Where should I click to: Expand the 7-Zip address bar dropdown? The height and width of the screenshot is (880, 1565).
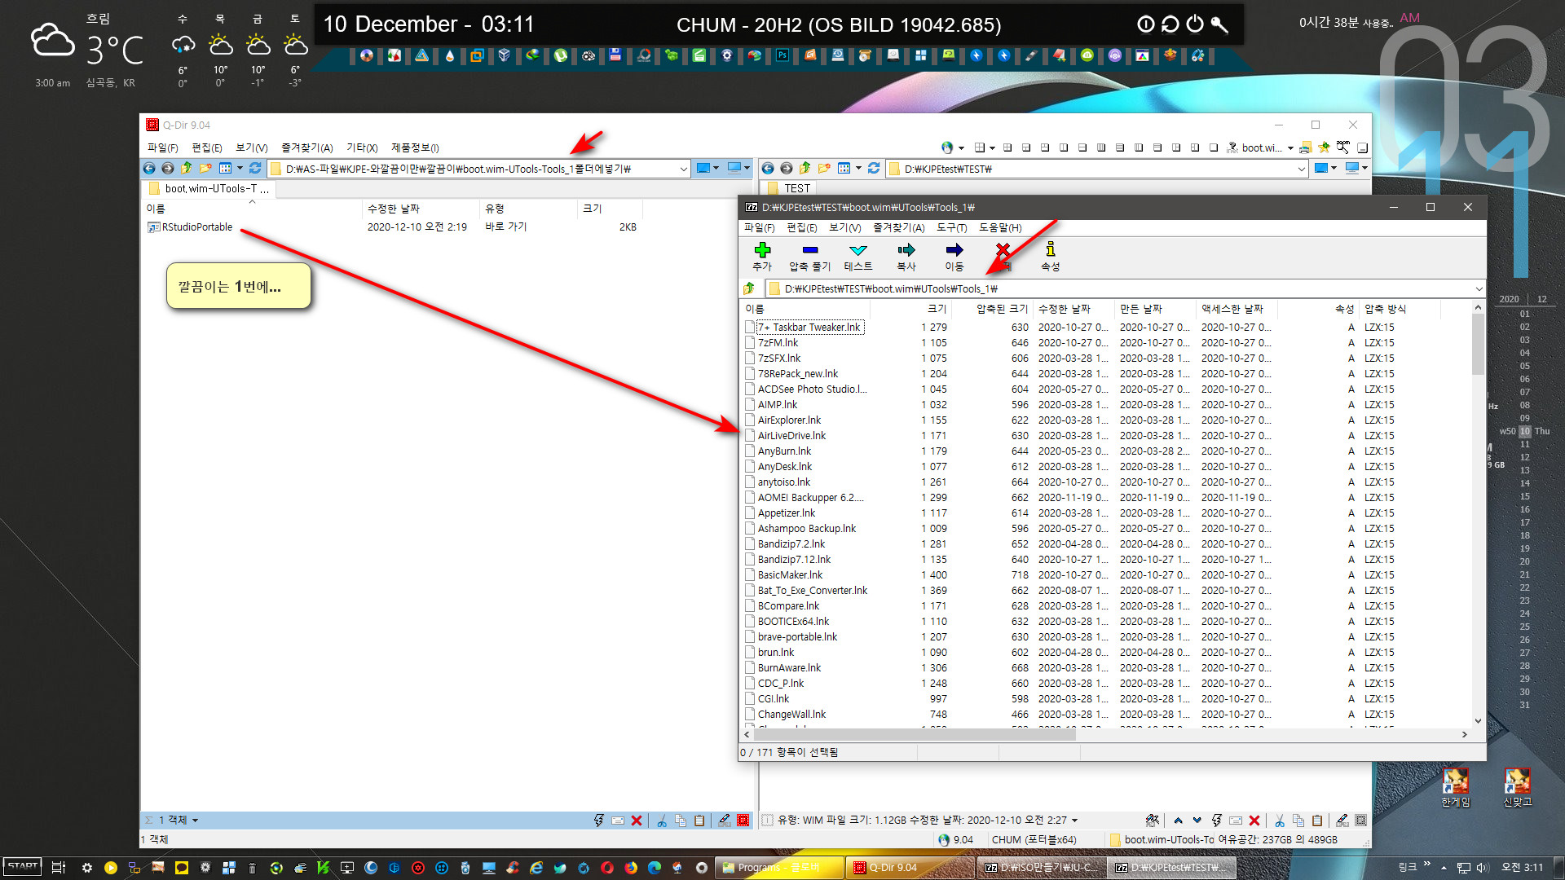click(x=1479, y=288)
